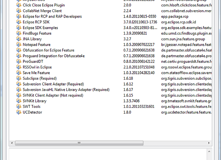This screenshot has height=160, width=221.
Task: Click version 1.0.5.200907022217
Action: (x=139, y=45)
